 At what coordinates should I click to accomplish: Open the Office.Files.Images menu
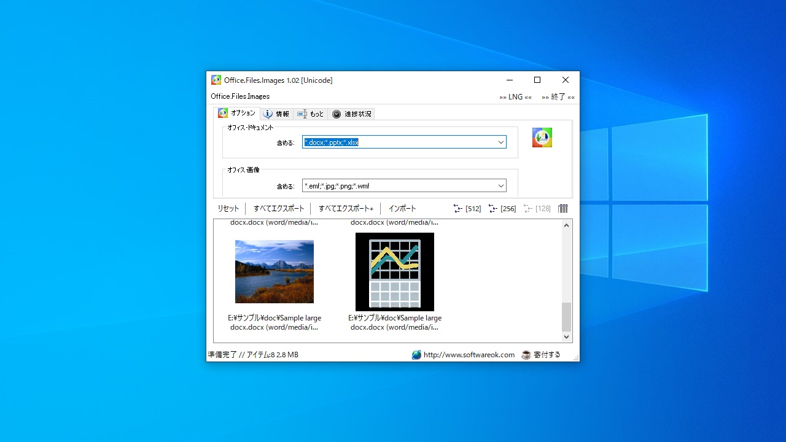pos(240,96)
